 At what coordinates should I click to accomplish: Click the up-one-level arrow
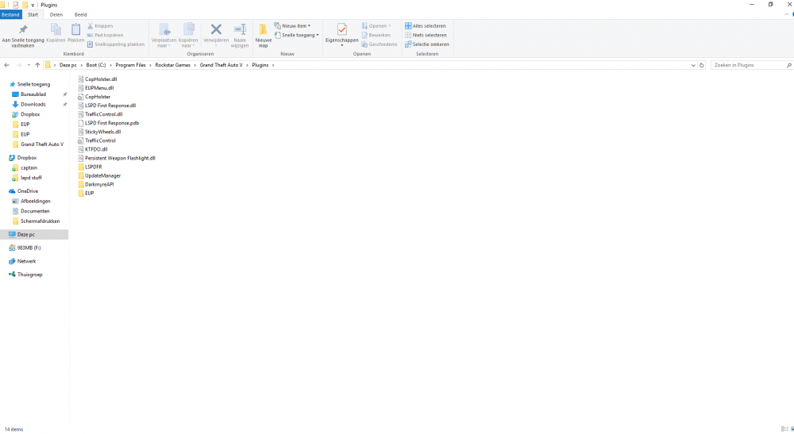37,65
